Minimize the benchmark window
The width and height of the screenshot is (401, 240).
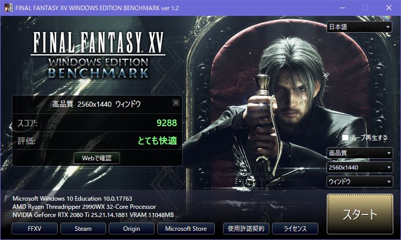(342, 8)
